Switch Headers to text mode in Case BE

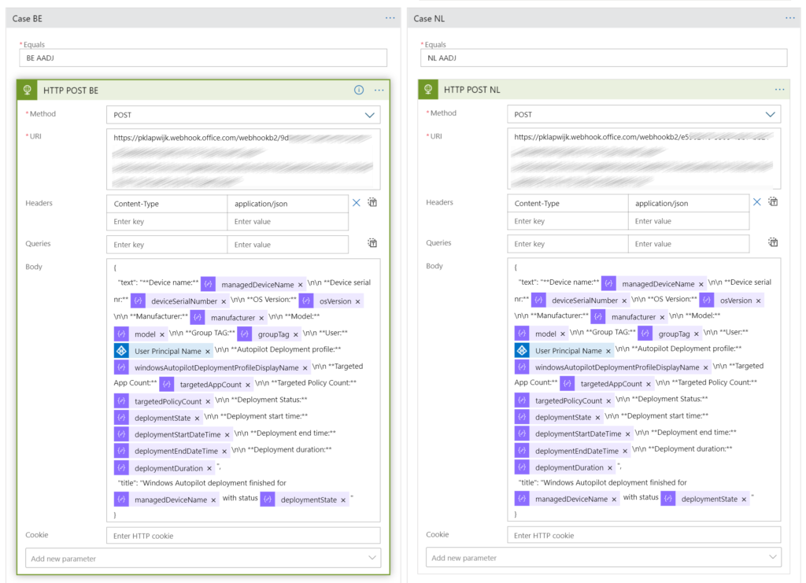(x=372, y=202)
